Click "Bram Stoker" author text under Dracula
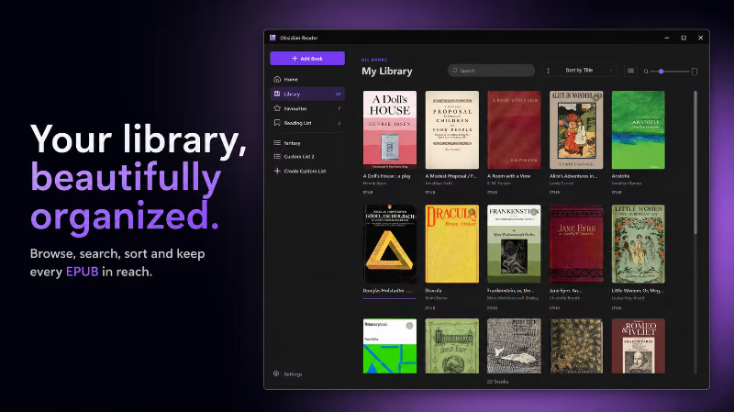734x412 pixels. [x=437, y=298]
